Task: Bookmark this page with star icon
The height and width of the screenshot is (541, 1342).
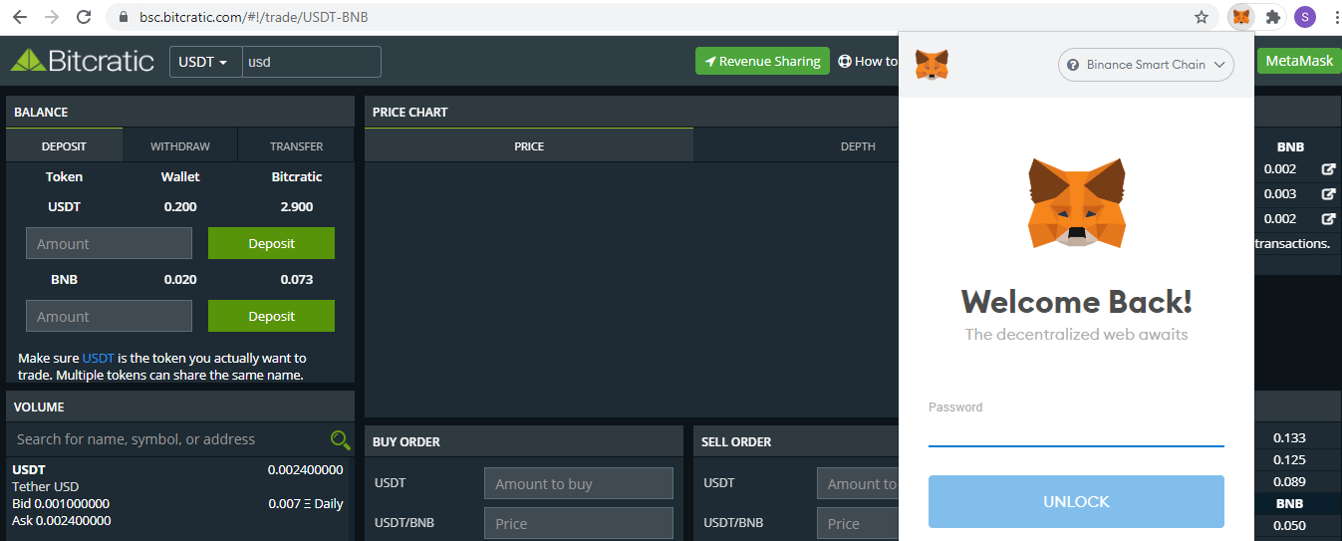Action: [1202, 17]
